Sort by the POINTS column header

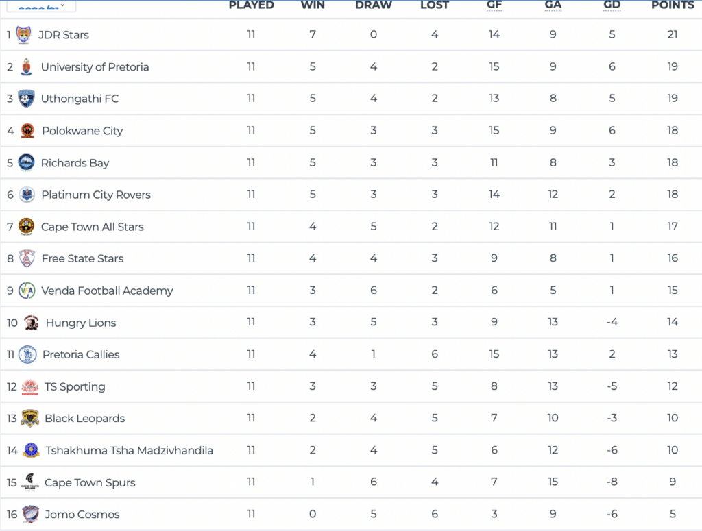coord(672,5)
